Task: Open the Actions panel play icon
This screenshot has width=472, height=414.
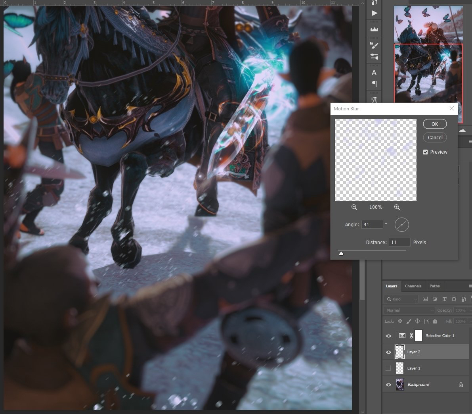Action: coord(375,13)
